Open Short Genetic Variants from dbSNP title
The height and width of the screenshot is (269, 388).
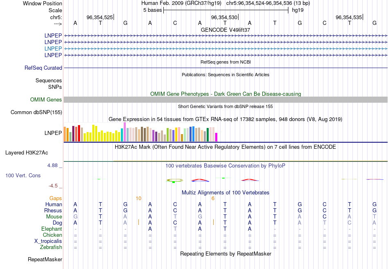(225, 106)
